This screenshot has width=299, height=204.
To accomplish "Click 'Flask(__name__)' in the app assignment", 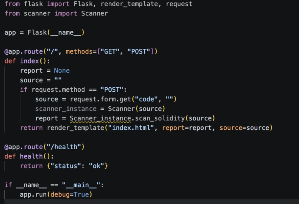I will tap(56, 33).
